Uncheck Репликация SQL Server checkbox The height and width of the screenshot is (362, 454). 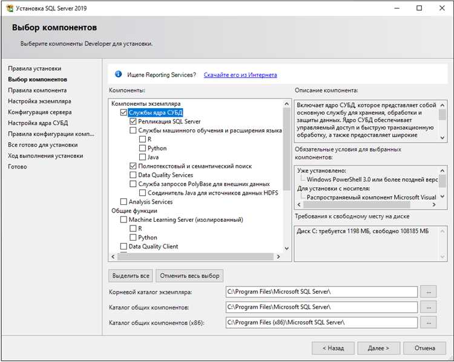click(x=133, y=121)
